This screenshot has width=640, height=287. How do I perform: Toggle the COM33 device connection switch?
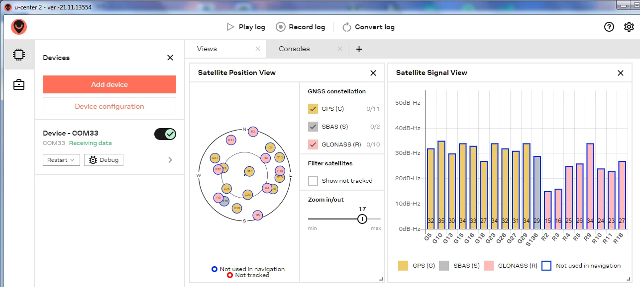[x=165, y=134]
